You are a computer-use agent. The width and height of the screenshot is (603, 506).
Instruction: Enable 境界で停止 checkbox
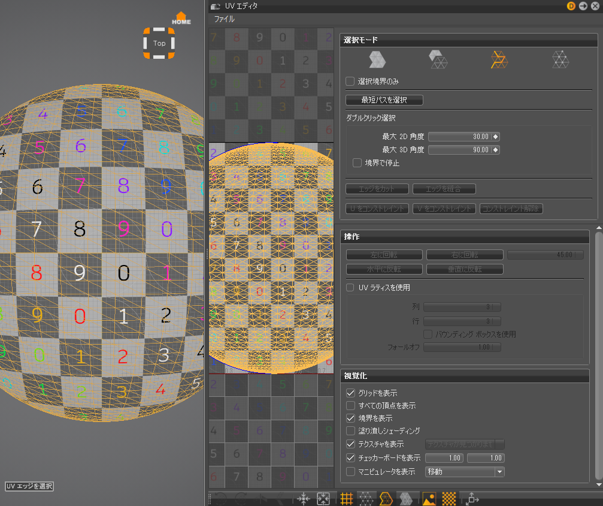coord(357,163)
